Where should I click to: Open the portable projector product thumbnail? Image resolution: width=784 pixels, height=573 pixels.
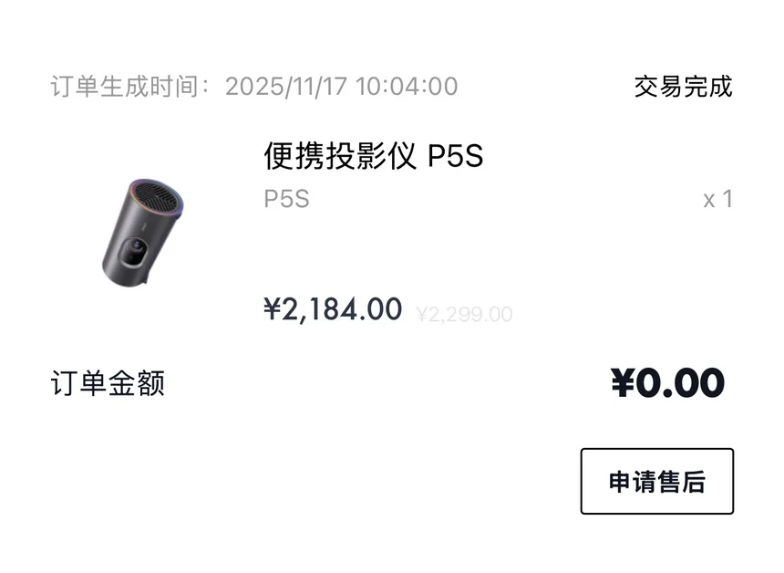click(143, 232)
